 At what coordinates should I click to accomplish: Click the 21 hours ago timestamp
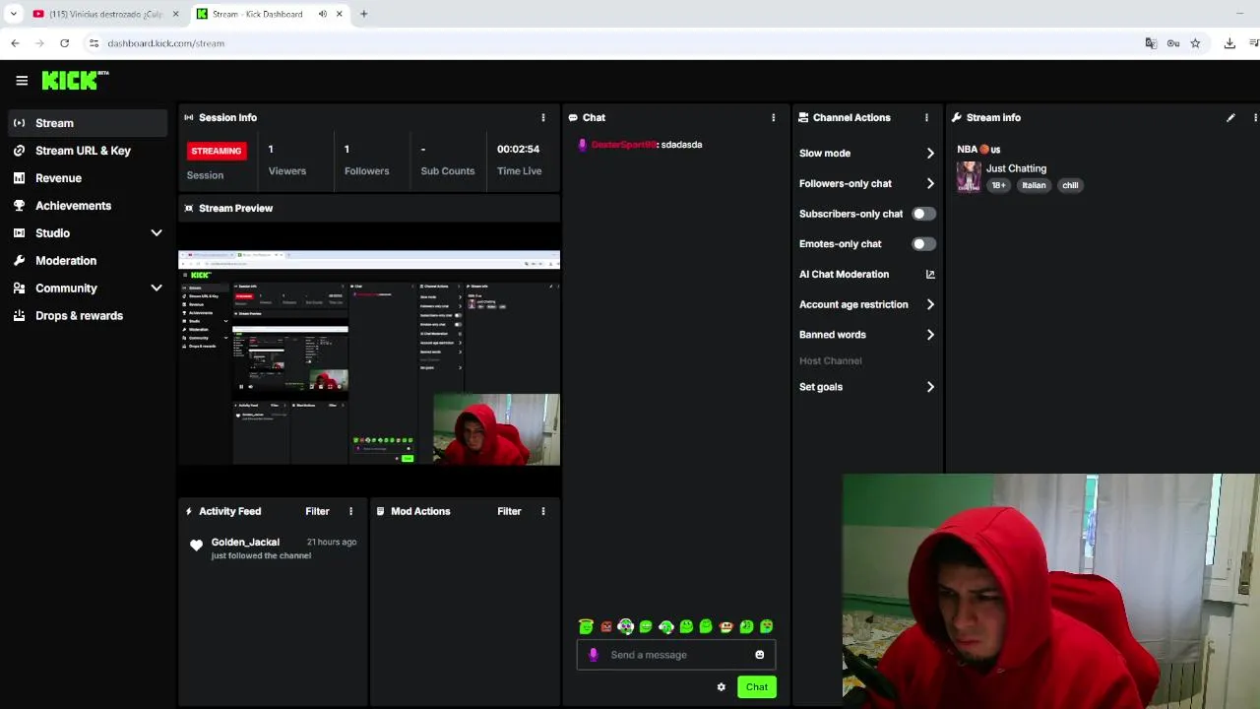[332, 542]
